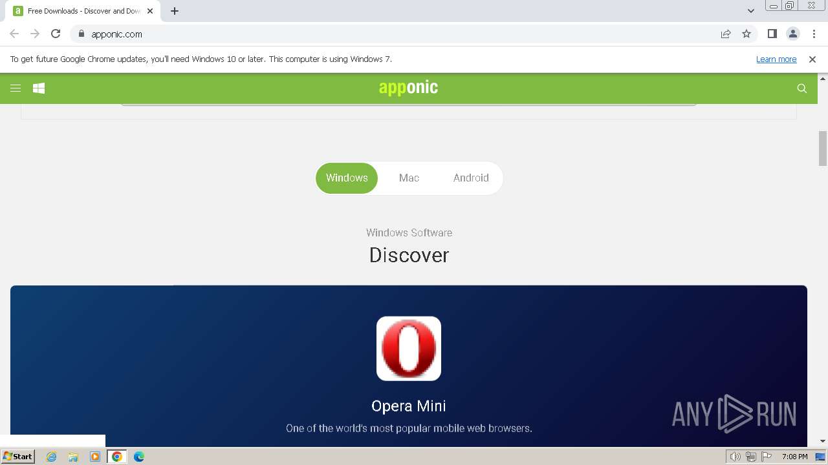Switch to the Android platform tab
Screen dimensions: 828x465
click(471, 178)
